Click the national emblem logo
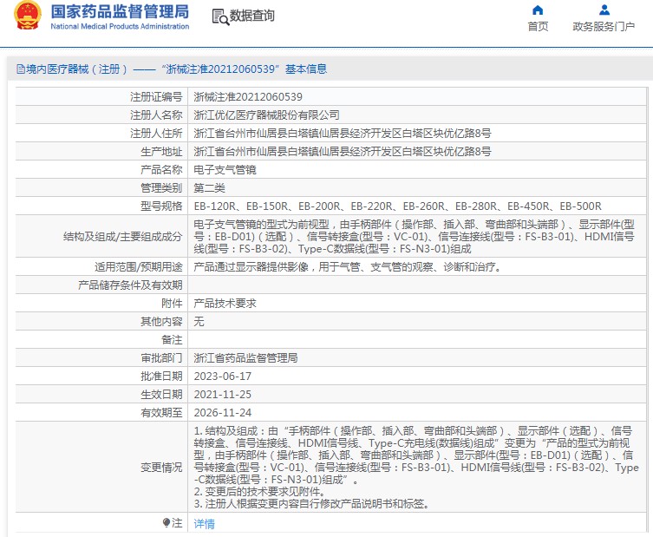Viewport: 653px width, 537px height. click(x=24, y=16)
